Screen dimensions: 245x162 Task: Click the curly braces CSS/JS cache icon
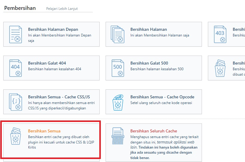point(16,102)
